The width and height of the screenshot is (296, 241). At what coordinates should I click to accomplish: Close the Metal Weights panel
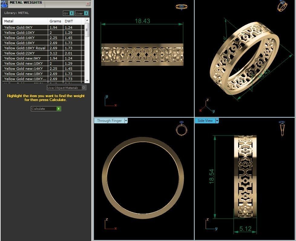[88, 4]
